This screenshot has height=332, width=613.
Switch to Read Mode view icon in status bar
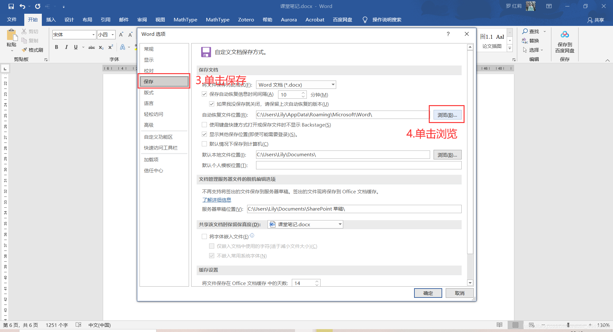point(500,325)
